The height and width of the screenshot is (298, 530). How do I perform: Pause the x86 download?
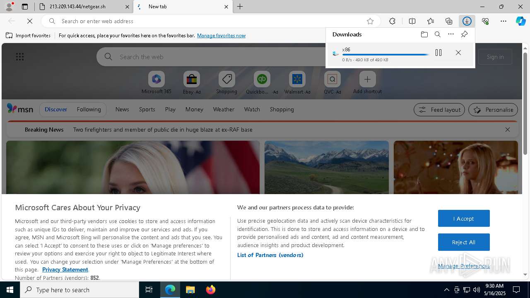(x=438, y=53)
